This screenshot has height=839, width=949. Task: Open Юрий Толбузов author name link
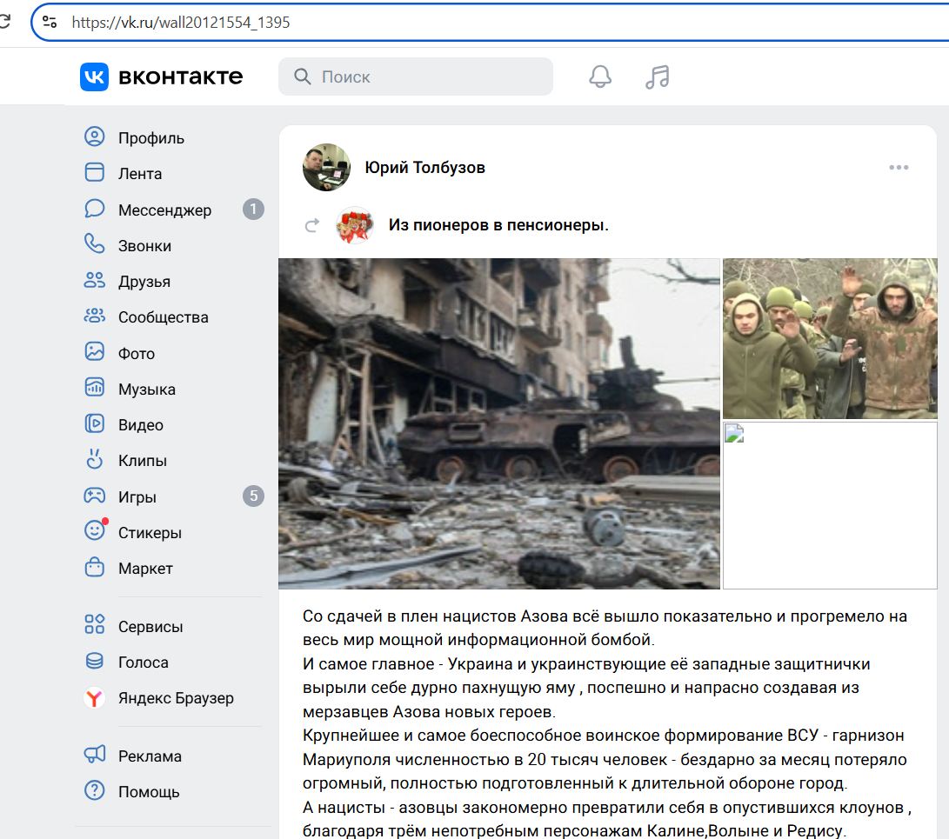pos(424,168)
